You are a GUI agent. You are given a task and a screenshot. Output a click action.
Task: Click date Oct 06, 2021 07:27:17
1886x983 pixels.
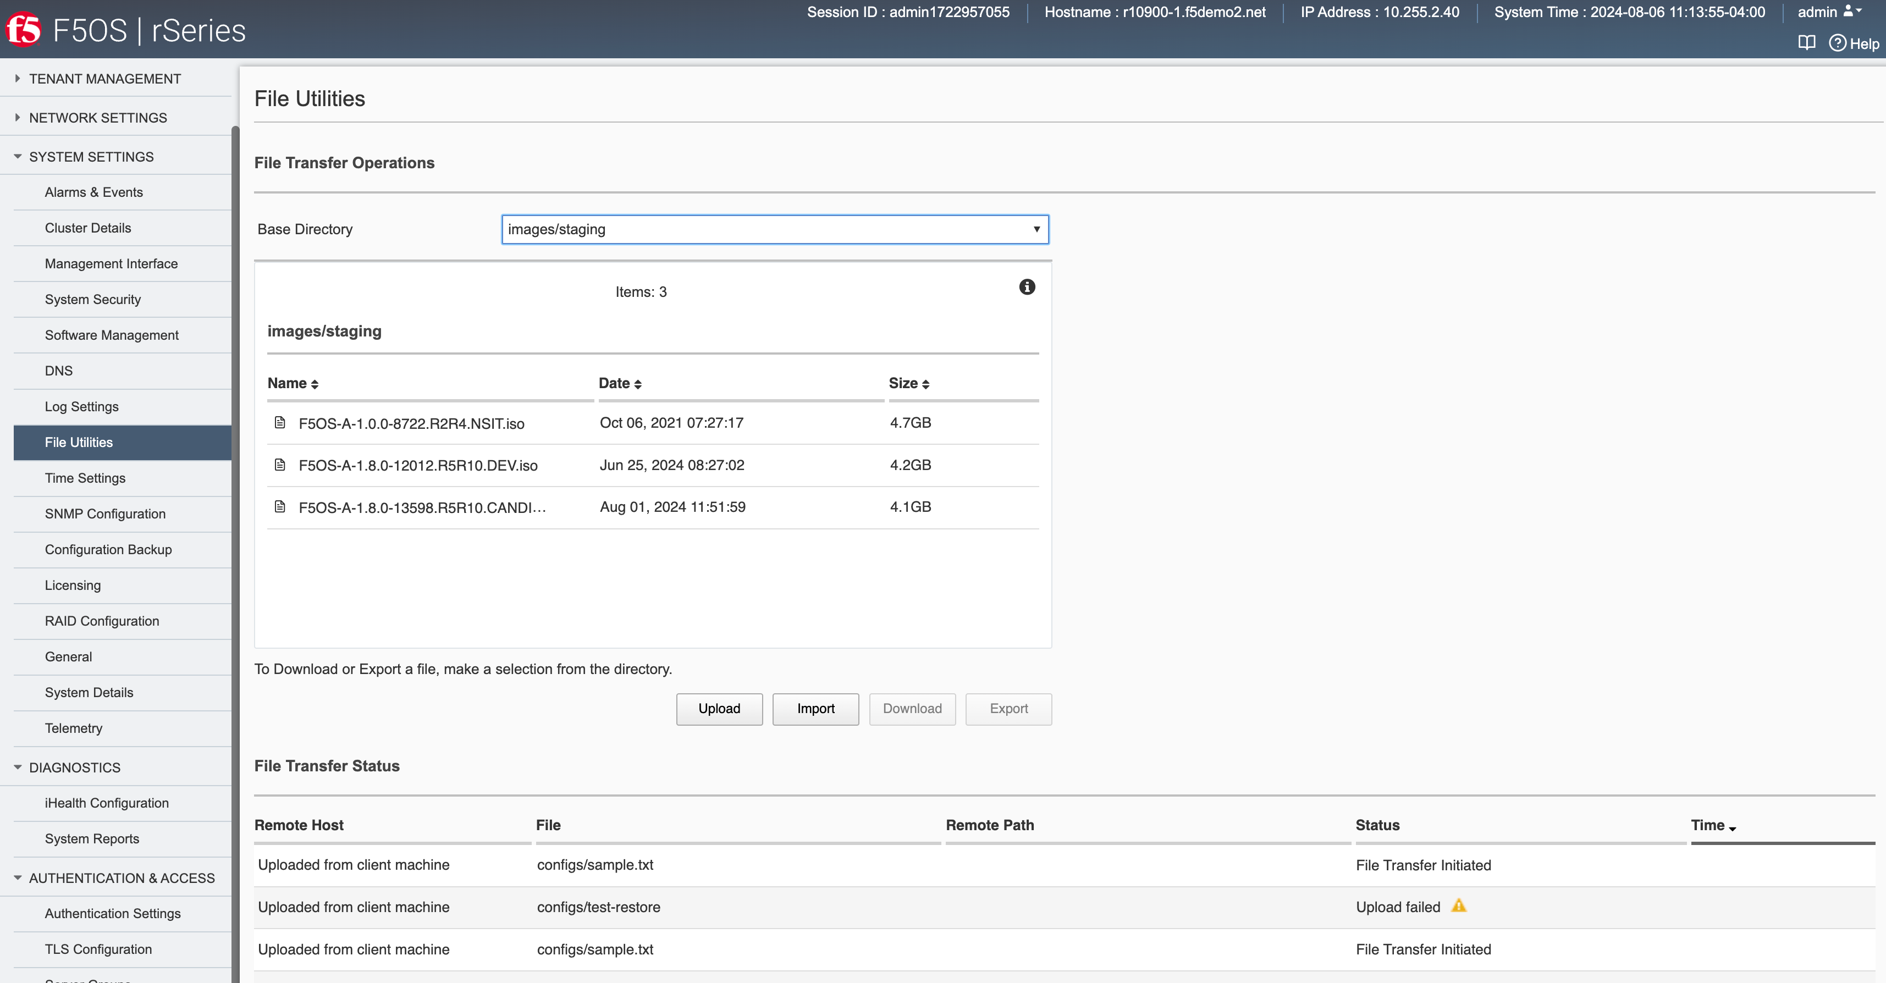[671, 422]
